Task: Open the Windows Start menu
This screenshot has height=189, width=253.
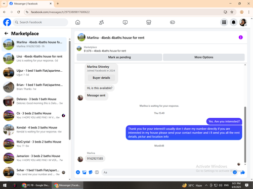Action: tap(5, 185)
